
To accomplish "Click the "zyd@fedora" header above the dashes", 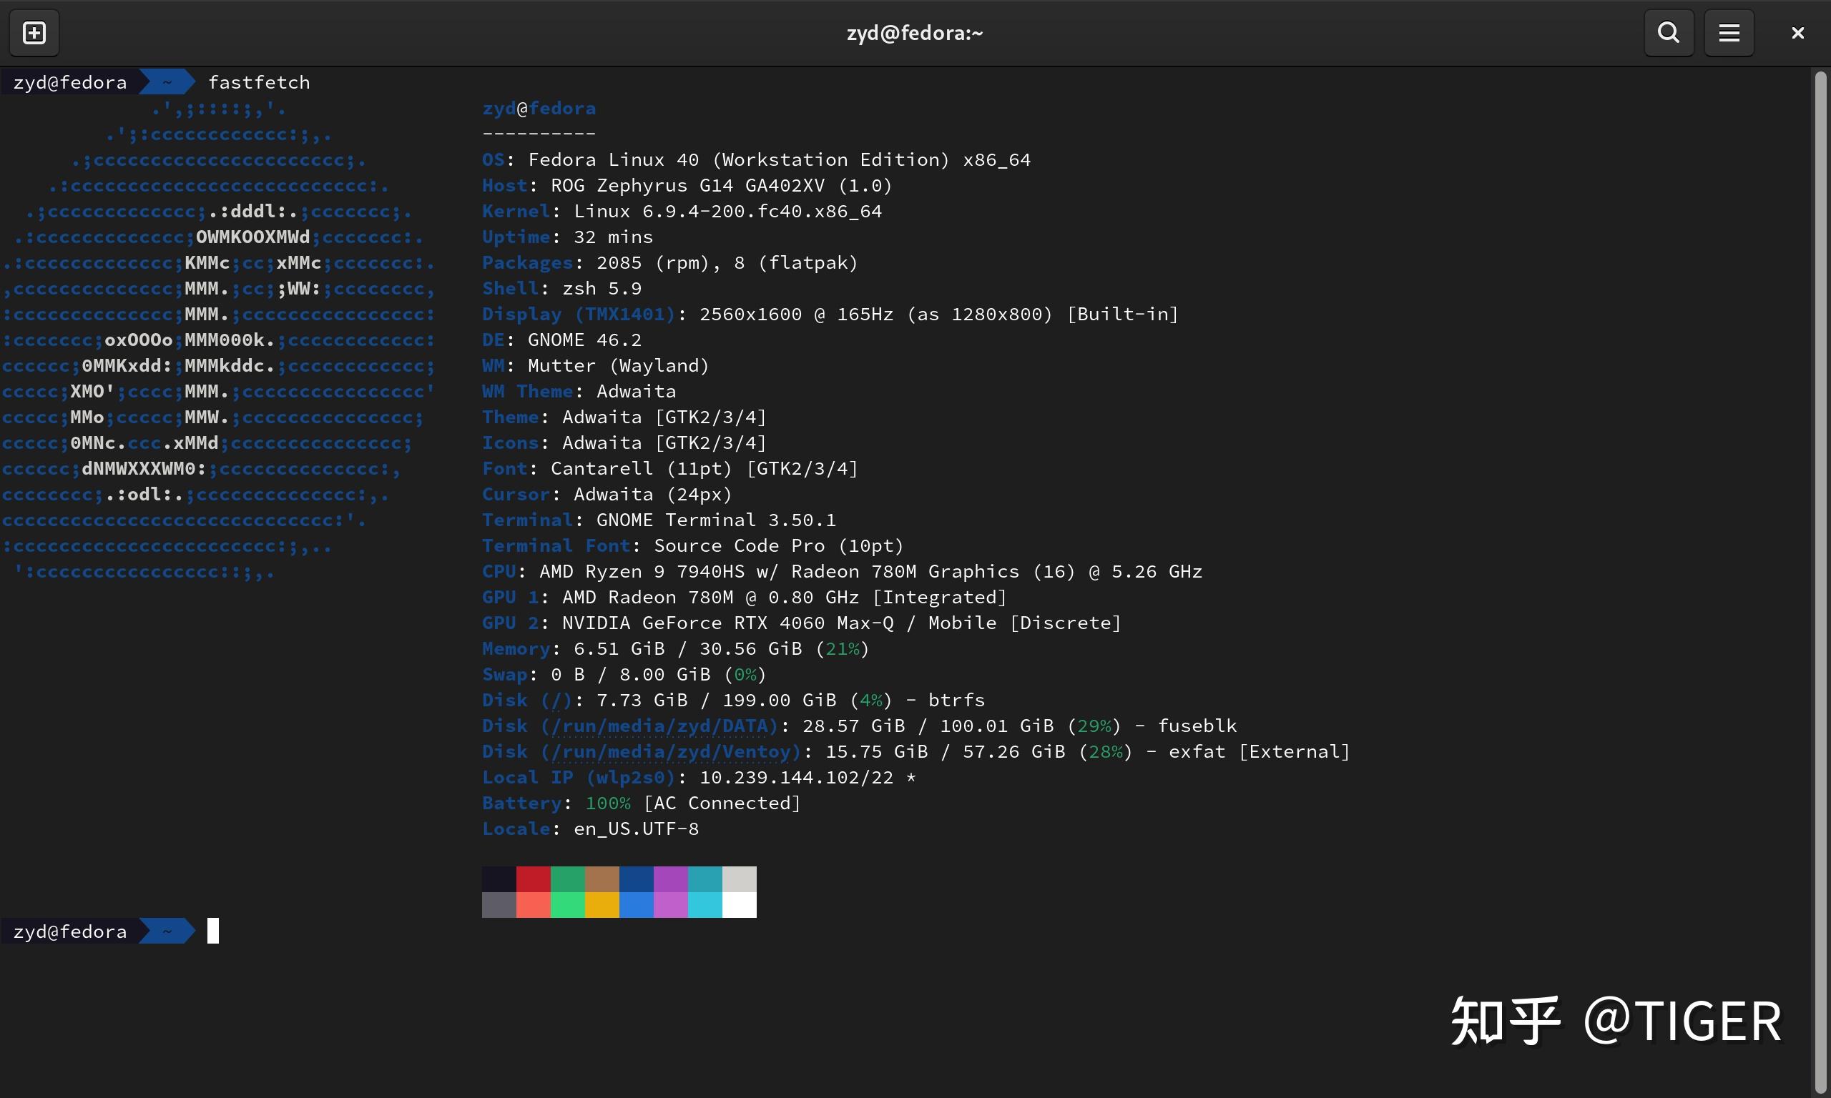I will pyautogui.click(x=539, y=109).
